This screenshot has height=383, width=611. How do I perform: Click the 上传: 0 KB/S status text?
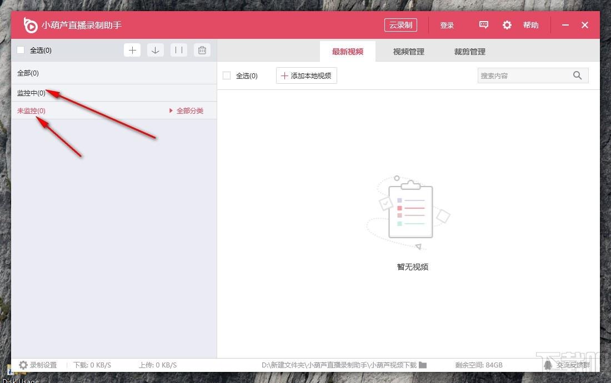tap(158, 365)
